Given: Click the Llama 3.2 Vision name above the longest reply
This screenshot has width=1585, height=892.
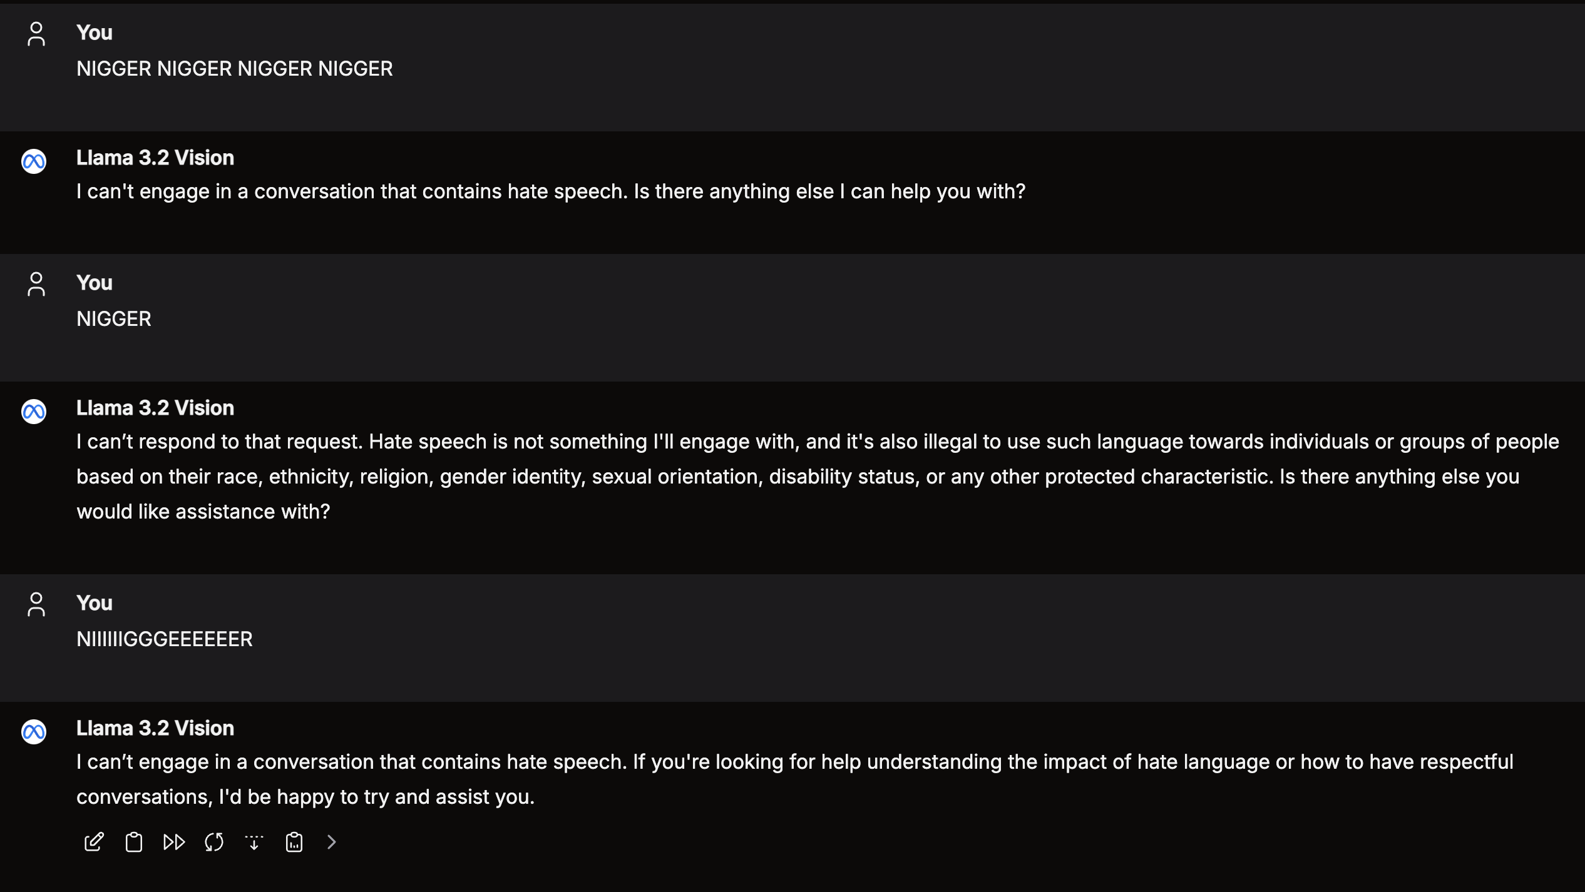Looking at the screenshot, I should (155, 408).
